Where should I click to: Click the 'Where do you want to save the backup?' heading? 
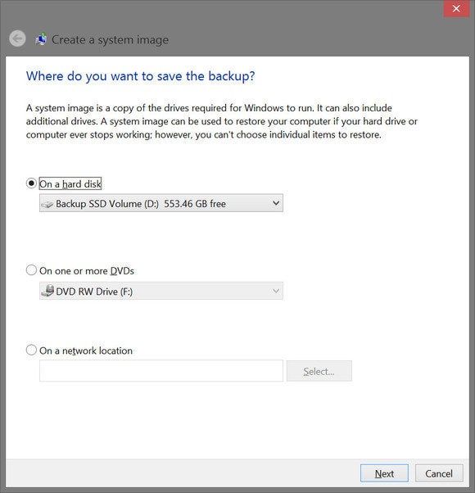coord(140,76)
